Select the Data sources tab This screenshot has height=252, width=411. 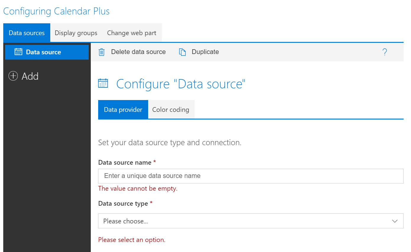27,33
